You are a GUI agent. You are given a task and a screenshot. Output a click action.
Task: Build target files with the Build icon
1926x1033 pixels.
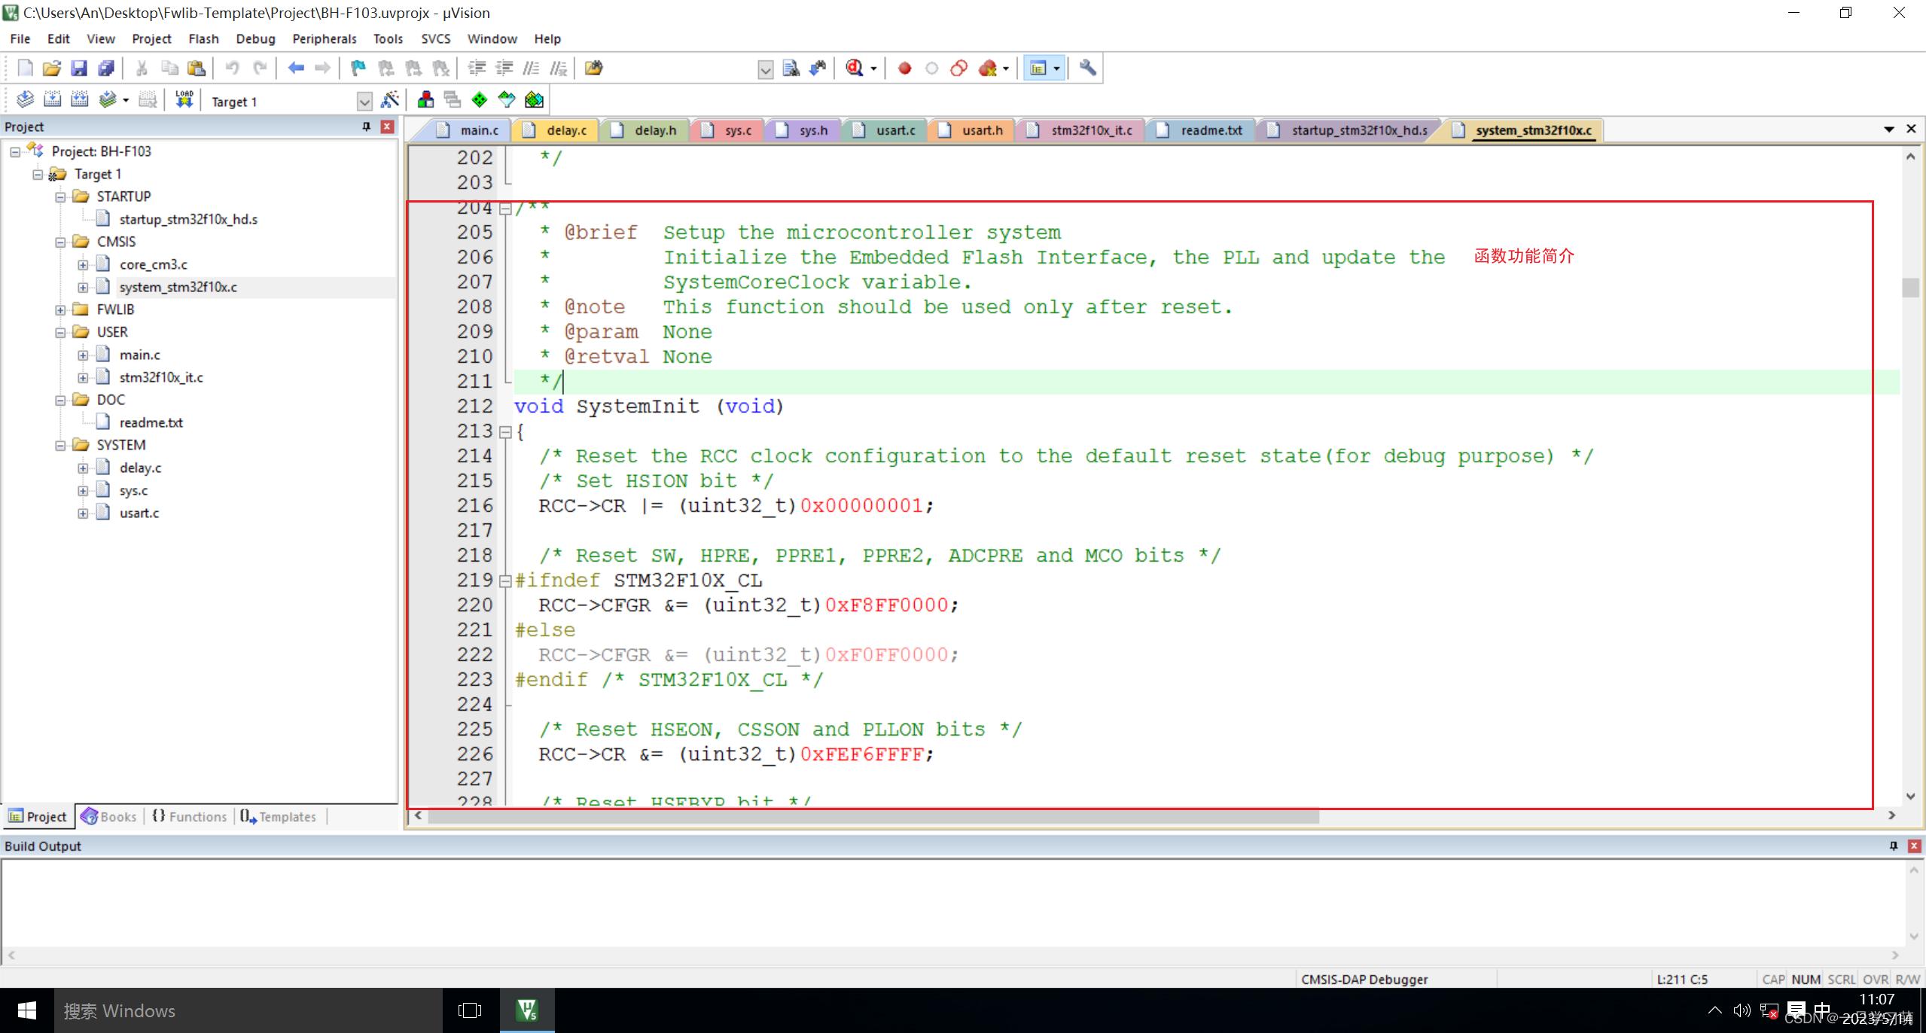[x=52, y=100]
